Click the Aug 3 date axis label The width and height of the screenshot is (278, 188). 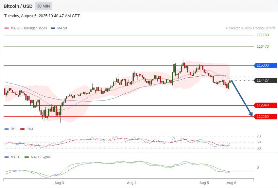coord(59,183)
